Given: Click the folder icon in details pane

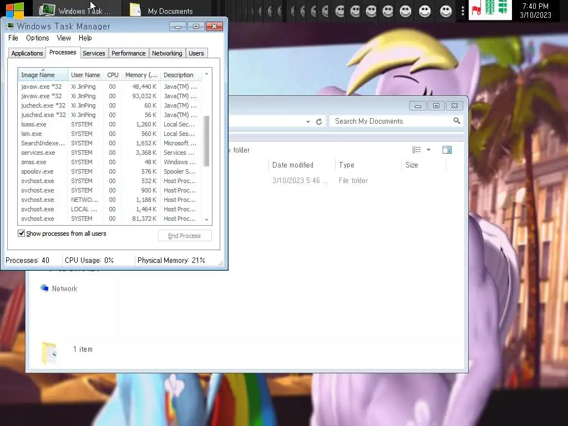Looking at the screenshot, I should click(49, 353).
